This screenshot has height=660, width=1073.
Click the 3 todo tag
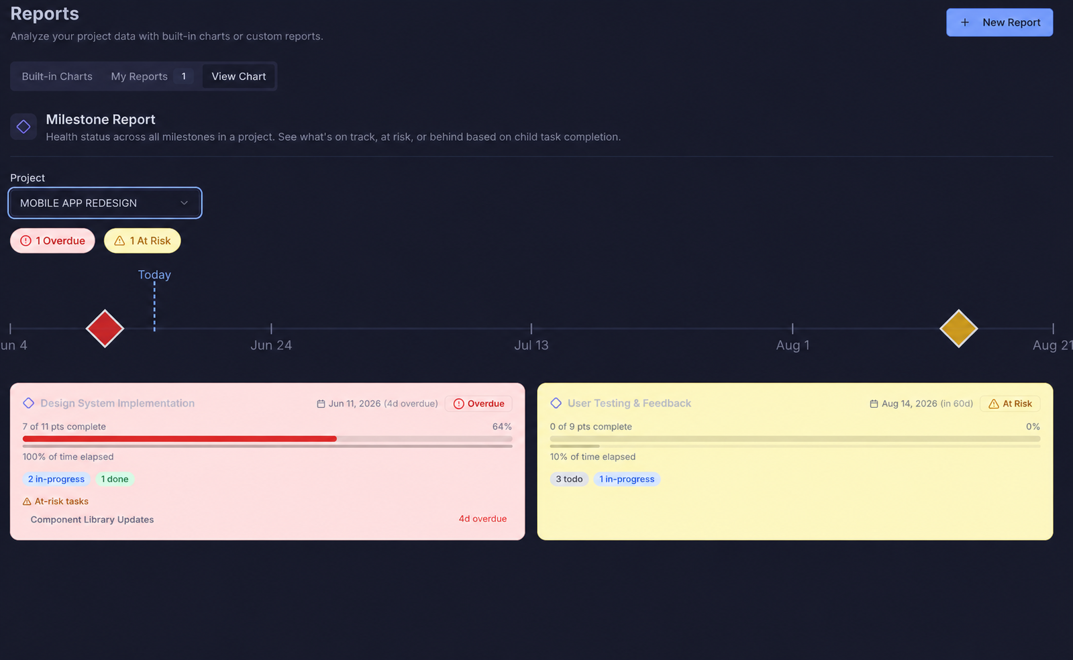pos(569,479)
